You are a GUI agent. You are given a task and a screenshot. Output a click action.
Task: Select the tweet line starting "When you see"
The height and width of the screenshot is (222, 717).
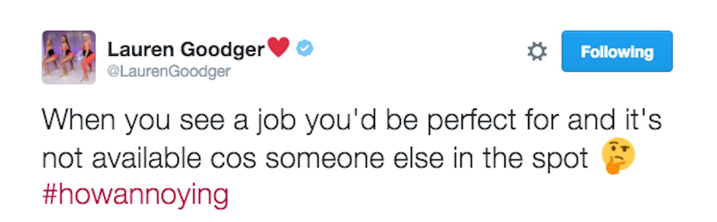(352, 121)
